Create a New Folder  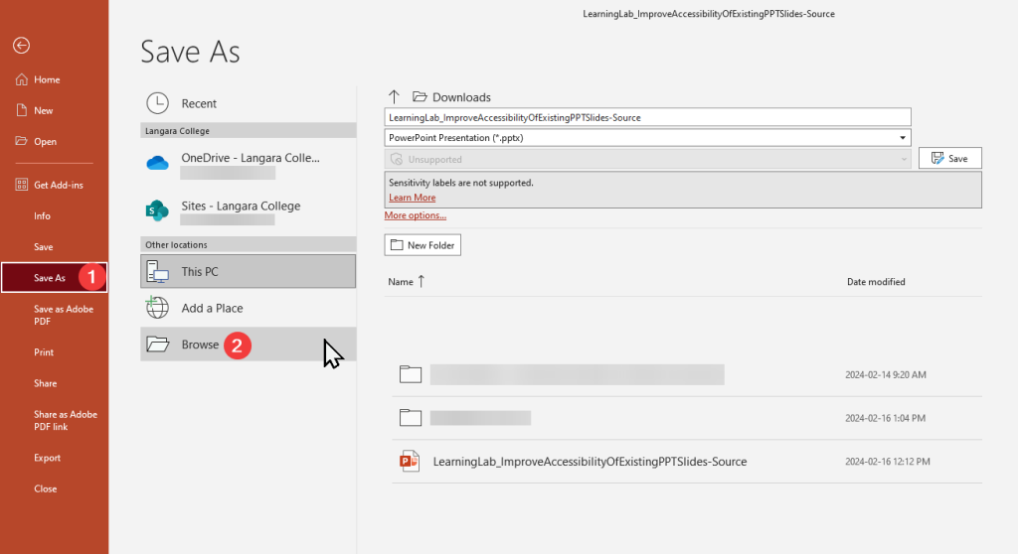[x=423, y=245]
